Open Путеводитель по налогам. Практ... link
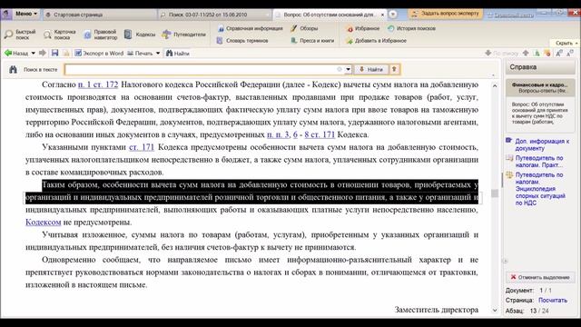Image resolution: width=581 pixels, height=327 pixels. coord(538,162)
